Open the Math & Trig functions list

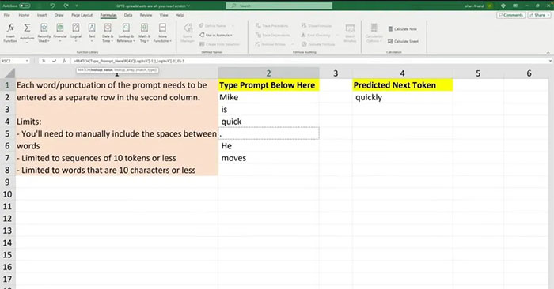coord(144,33)
